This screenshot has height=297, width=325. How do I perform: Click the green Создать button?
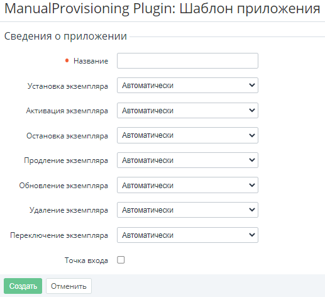23,286
